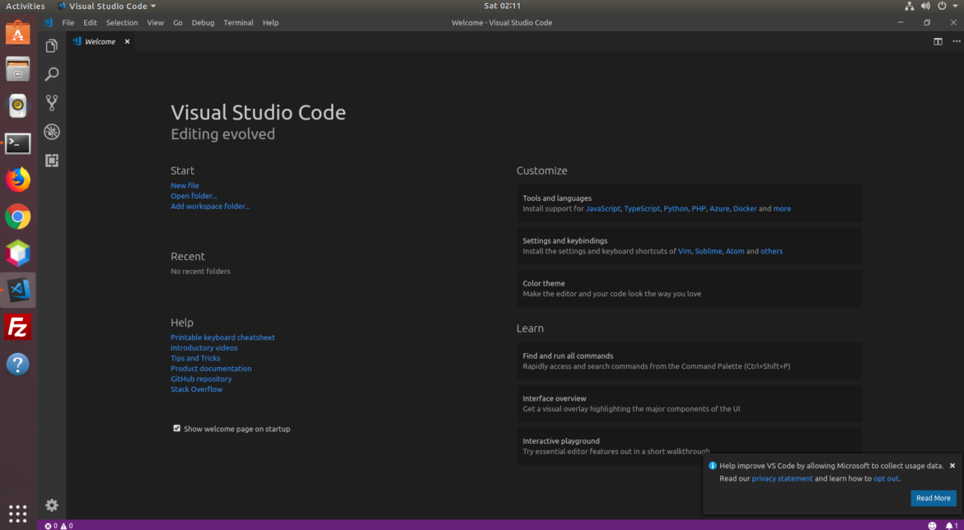964x530 pixels.
Task: Click the Color theme customization card
Action: [x=689, y=288]
